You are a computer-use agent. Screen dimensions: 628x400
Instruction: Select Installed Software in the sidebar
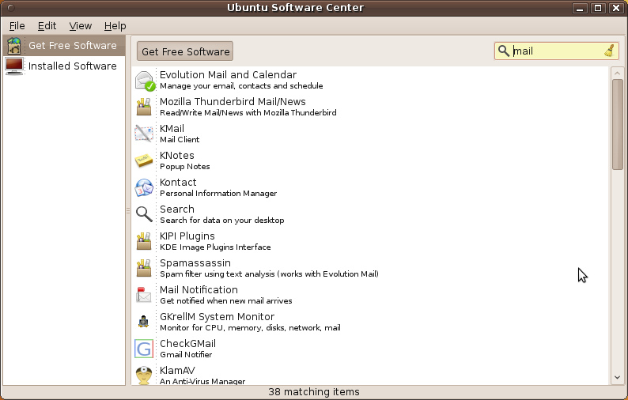coord(64,66)
